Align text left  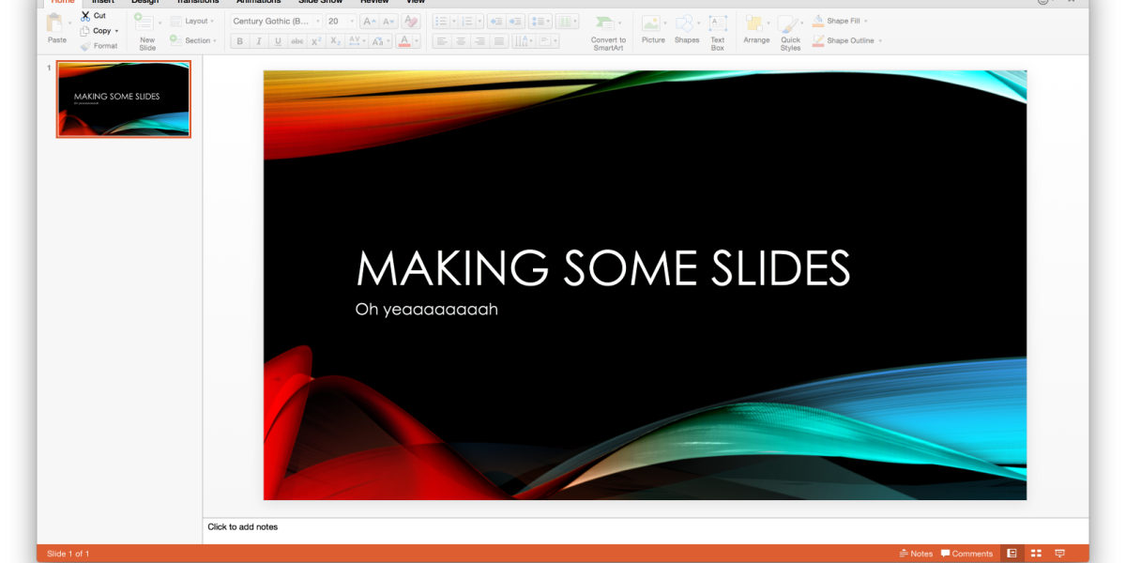click(441, 41)
